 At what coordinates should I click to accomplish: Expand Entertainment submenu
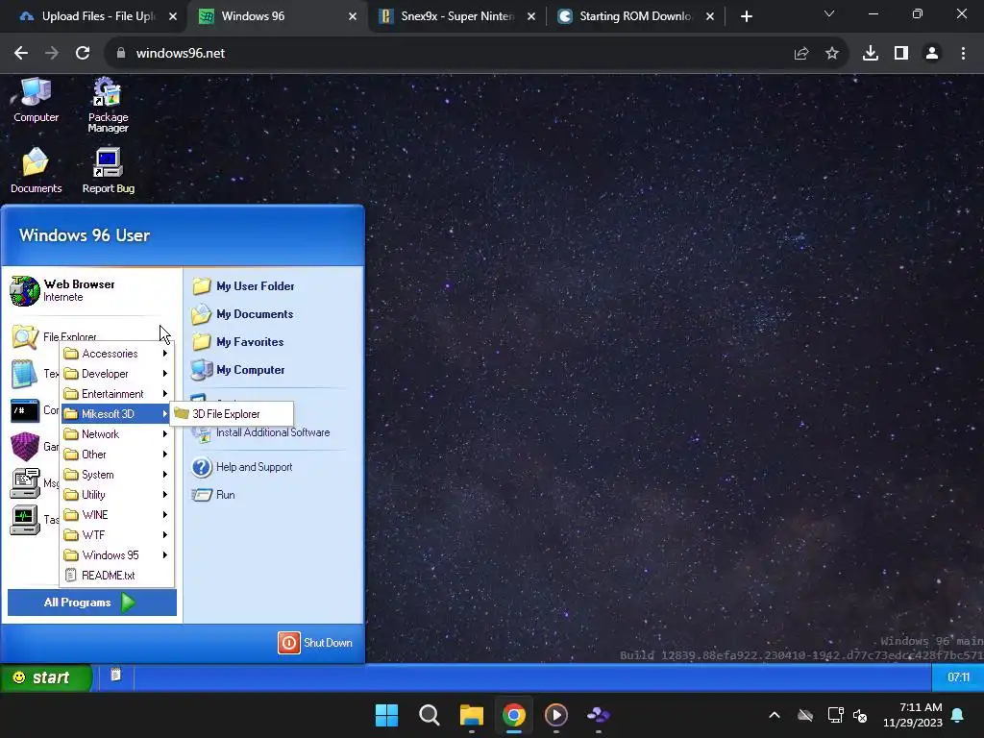(117, 393)
